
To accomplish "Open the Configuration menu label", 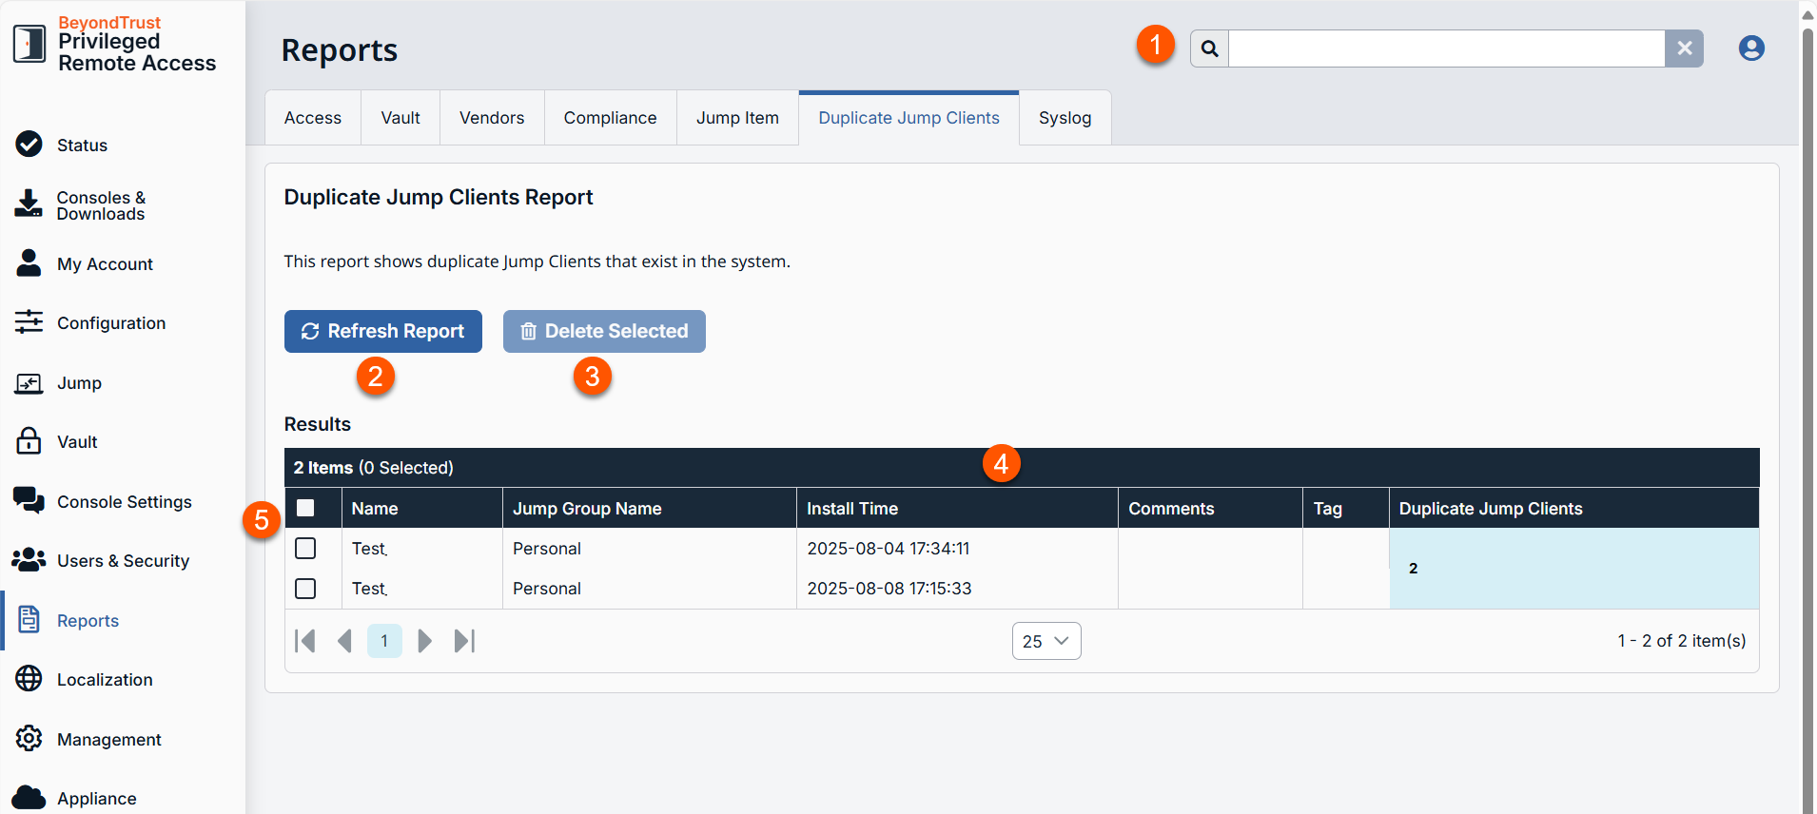I will click(x=111, y=323).
